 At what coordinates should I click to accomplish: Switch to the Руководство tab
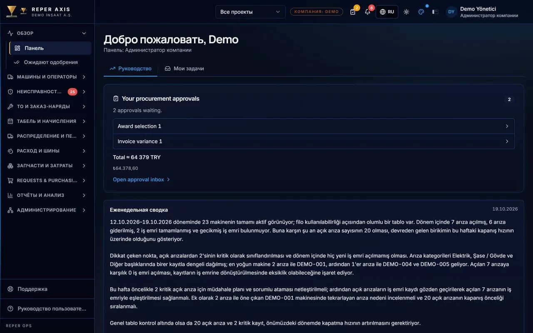(x=130, y=68)
